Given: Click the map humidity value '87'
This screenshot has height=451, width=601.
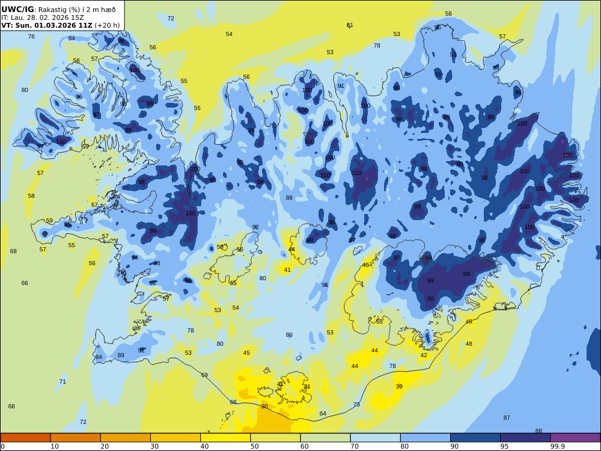Looking at the screenshot, I should pos(507,418).
